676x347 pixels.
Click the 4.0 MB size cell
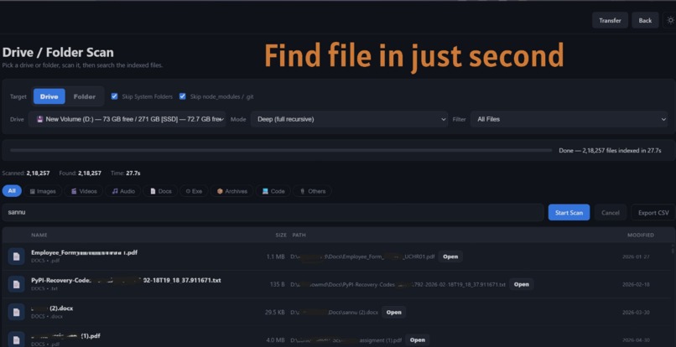click(275, 340)
